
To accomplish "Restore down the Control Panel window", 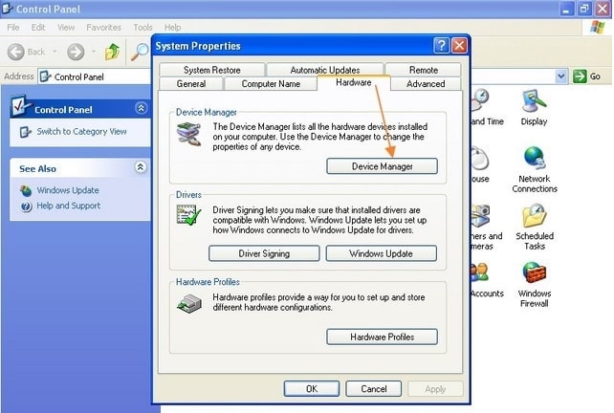I will pyautogui.click(x=583, y=9).
